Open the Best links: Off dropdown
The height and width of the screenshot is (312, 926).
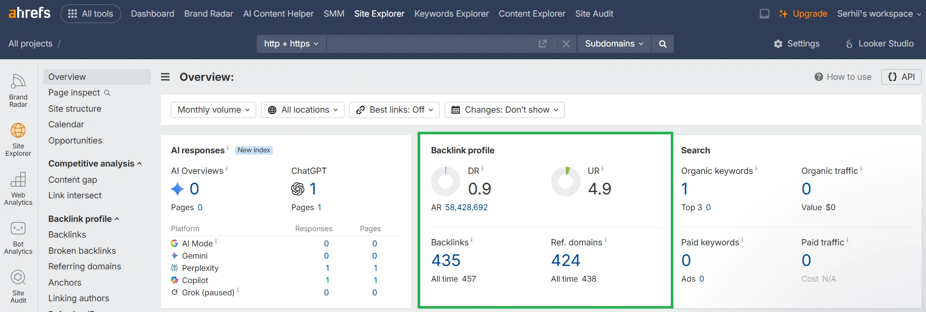coord(395,110)
